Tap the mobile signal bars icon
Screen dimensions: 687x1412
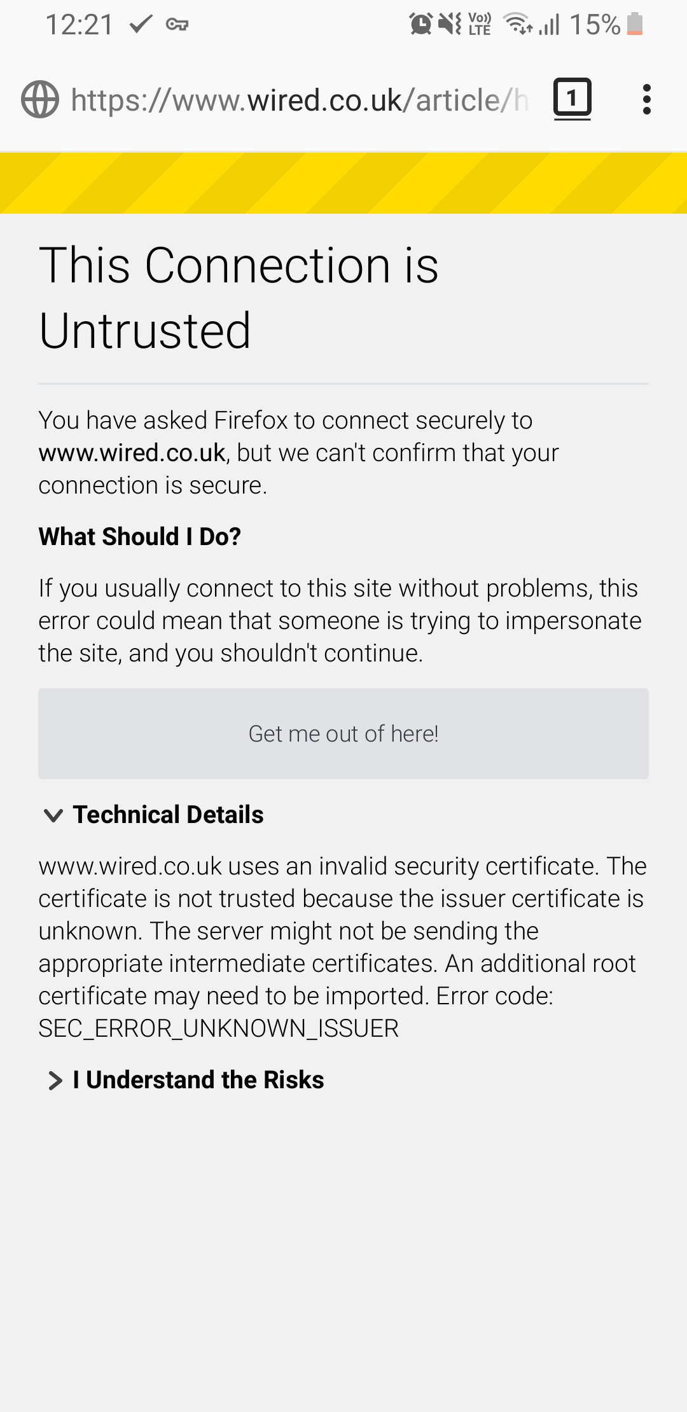click(550, 25)
